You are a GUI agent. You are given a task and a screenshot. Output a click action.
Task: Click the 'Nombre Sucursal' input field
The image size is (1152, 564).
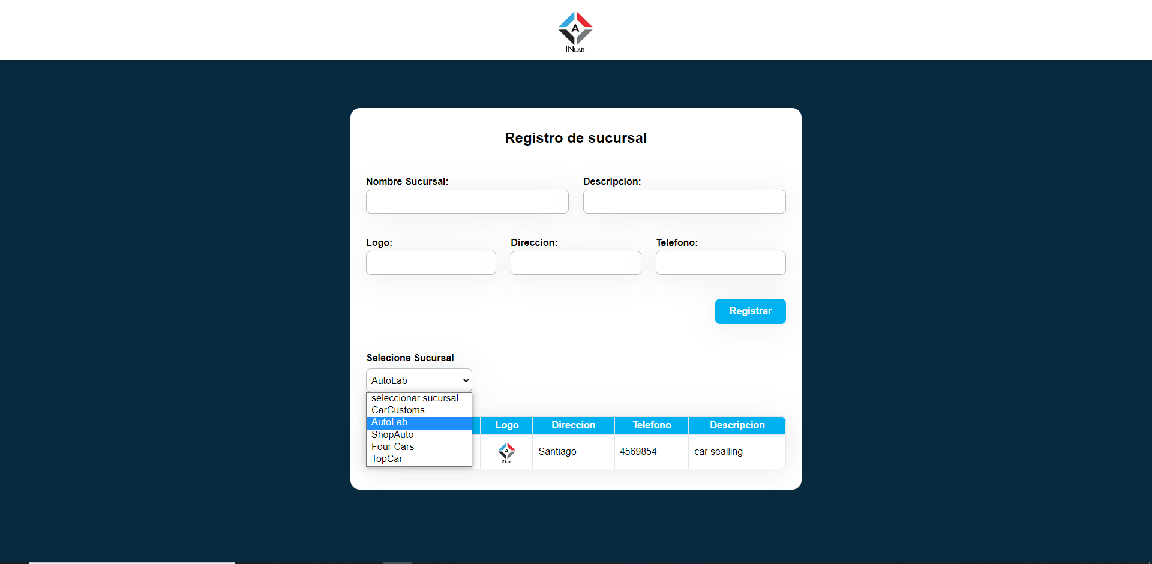click(x=467, y=201)
